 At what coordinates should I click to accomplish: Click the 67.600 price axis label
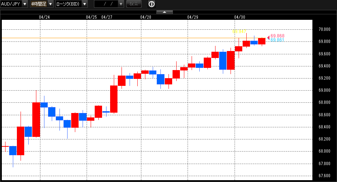tap(325, 175)
